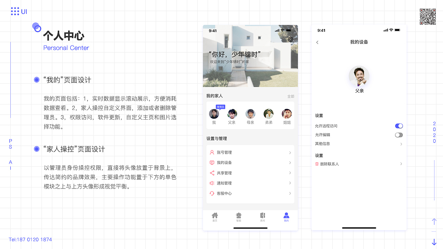Select the 弟弟 avatar
This screenshot has width=443, height=249.
(x=269, y=114)
